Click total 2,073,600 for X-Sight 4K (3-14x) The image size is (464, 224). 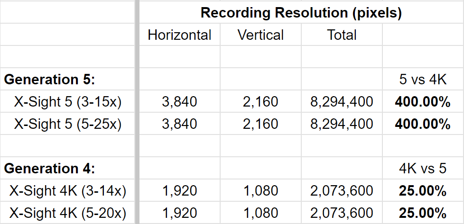pyautogui.click(x=342, y=190)
